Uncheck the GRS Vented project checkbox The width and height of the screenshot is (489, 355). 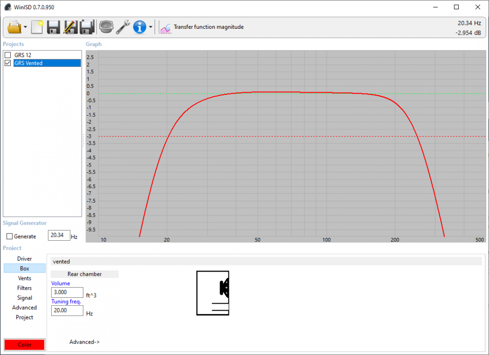pos(8,63)
